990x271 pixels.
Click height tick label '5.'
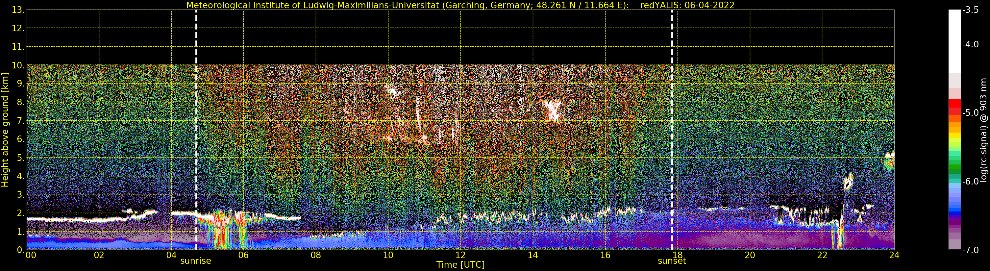[21, 158]
